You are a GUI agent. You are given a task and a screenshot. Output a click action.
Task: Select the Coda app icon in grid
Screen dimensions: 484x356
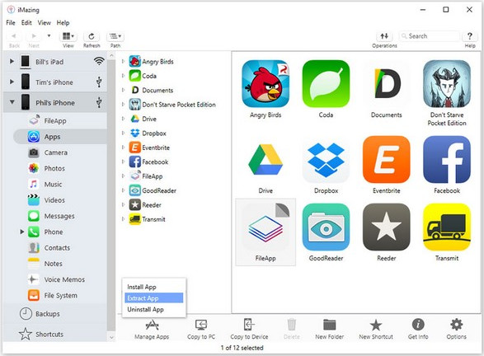pos(326,83)
